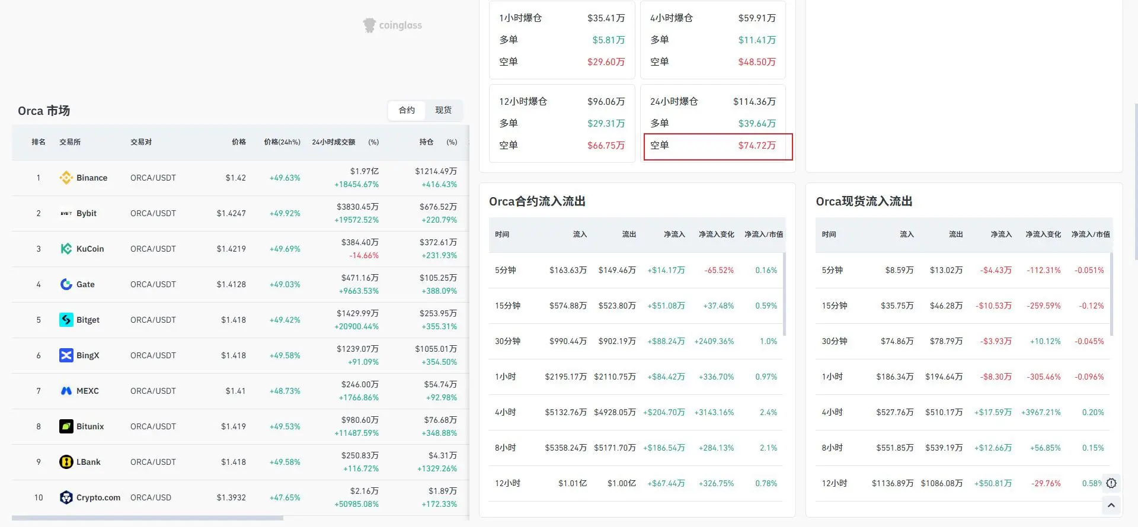The image size is (1138, 527).
Task: Click the 交易所 column header
Action: coord(70,142)
